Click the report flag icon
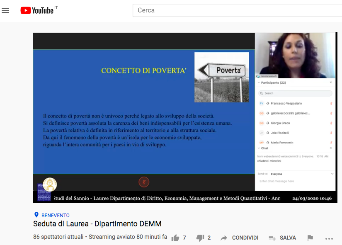Viewport: 342px width, 245px height. [x=310, y=238]
